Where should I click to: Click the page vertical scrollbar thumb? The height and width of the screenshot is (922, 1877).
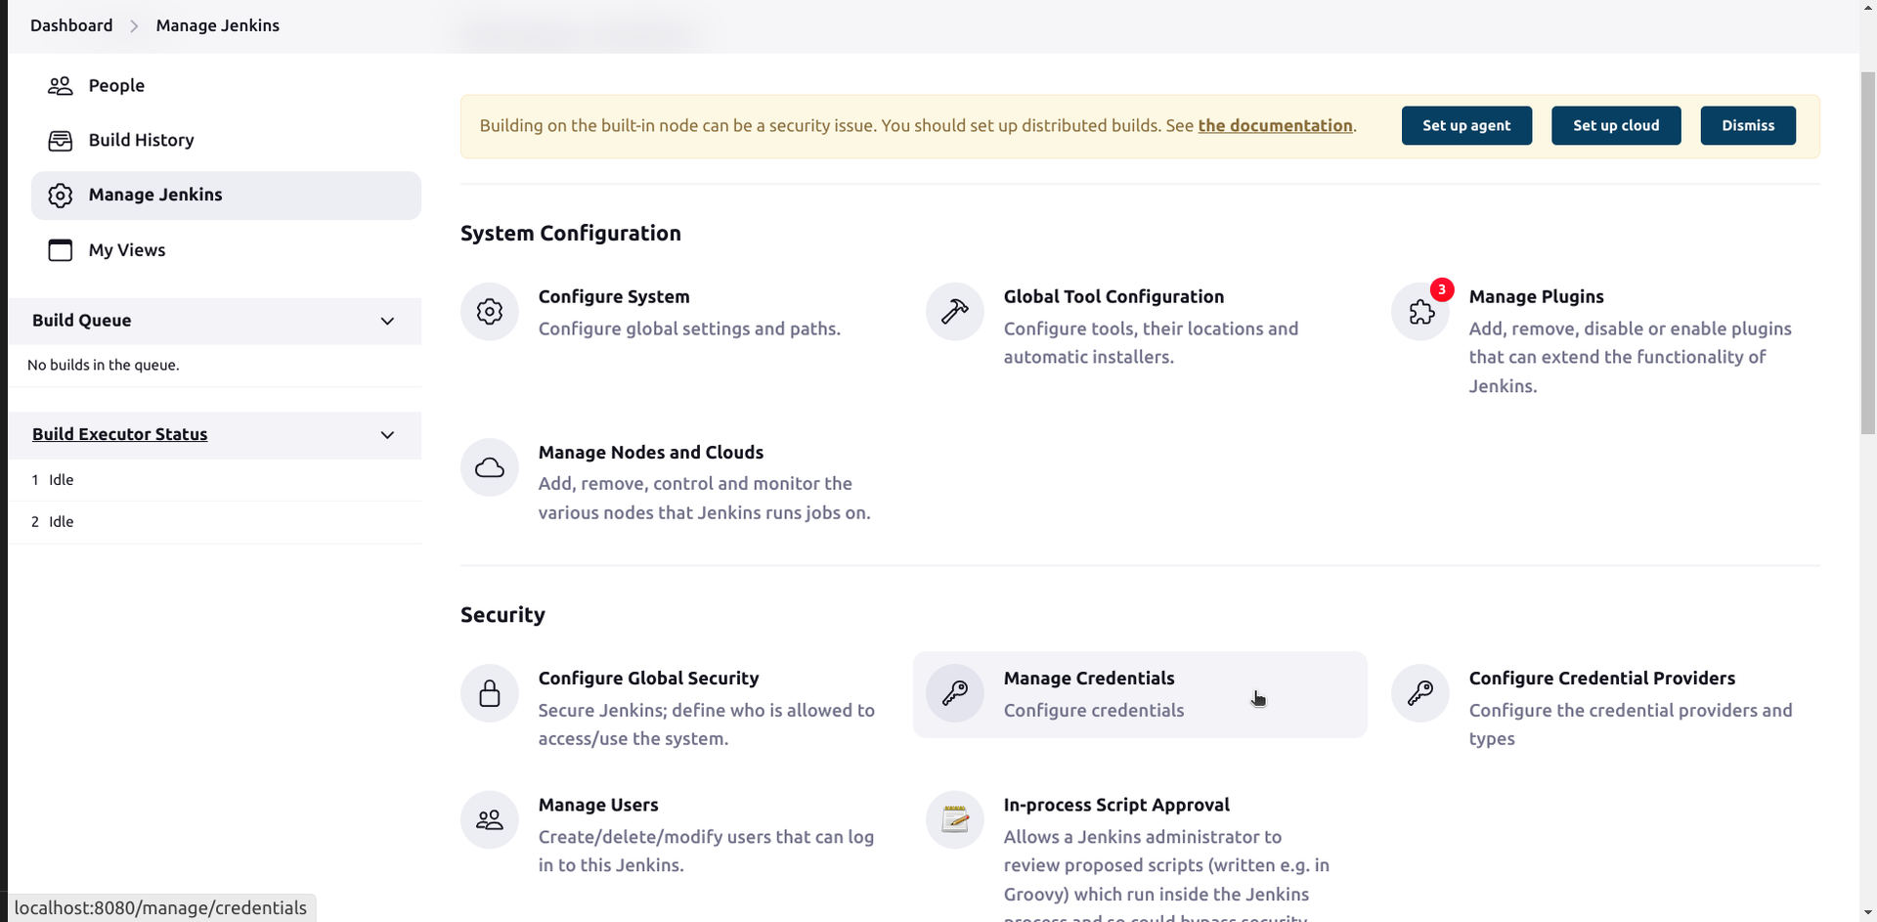1867,252
